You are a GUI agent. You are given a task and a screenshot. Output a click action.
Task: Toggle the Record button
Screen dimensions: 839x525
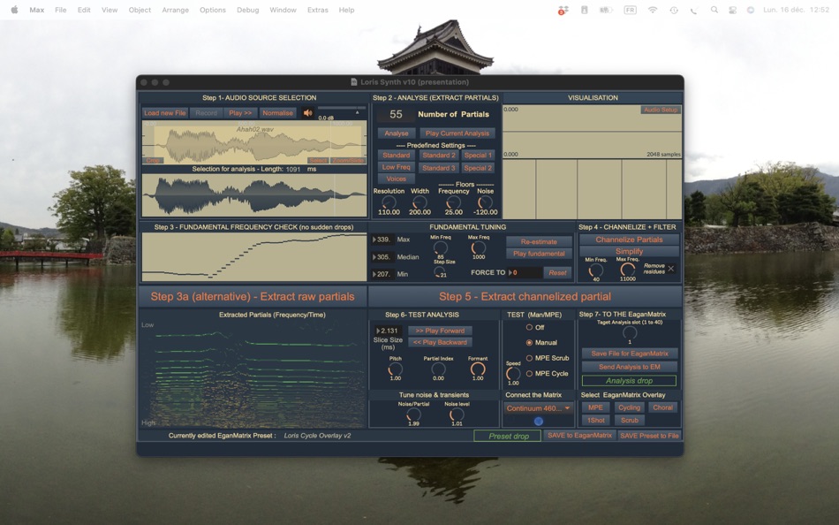point(206,113)
